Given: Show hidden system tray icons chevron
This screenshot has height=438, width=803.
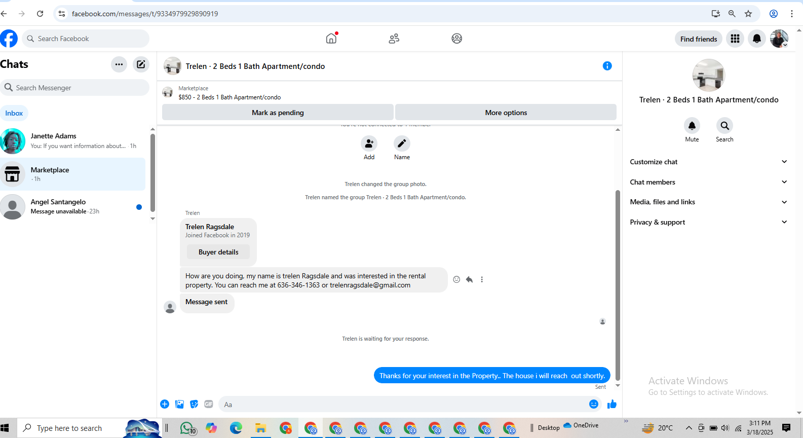Looking at the screenshot, I should (689, 428).
